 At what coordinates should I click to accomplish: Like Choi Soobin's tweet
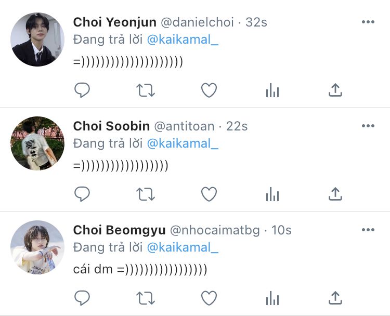click(209, 194)
